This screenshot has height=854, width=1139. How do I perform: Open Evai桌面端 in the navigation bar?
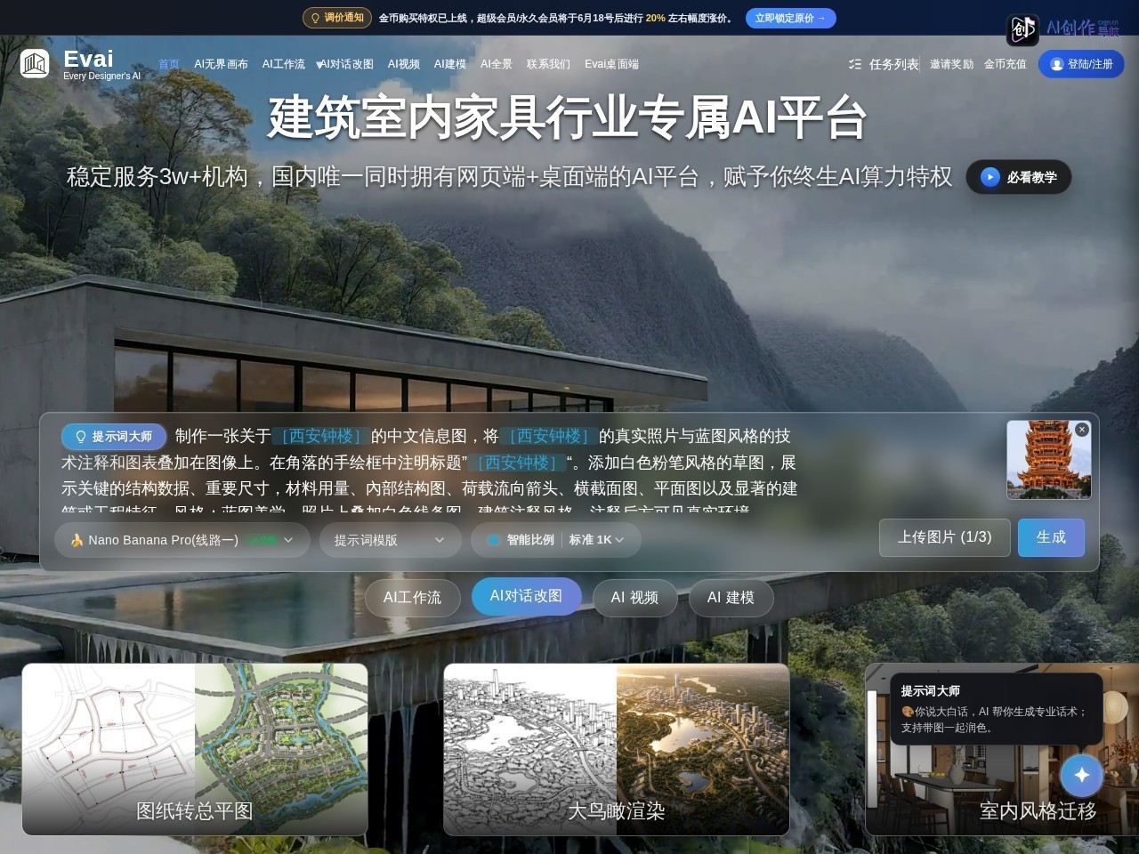611,64
